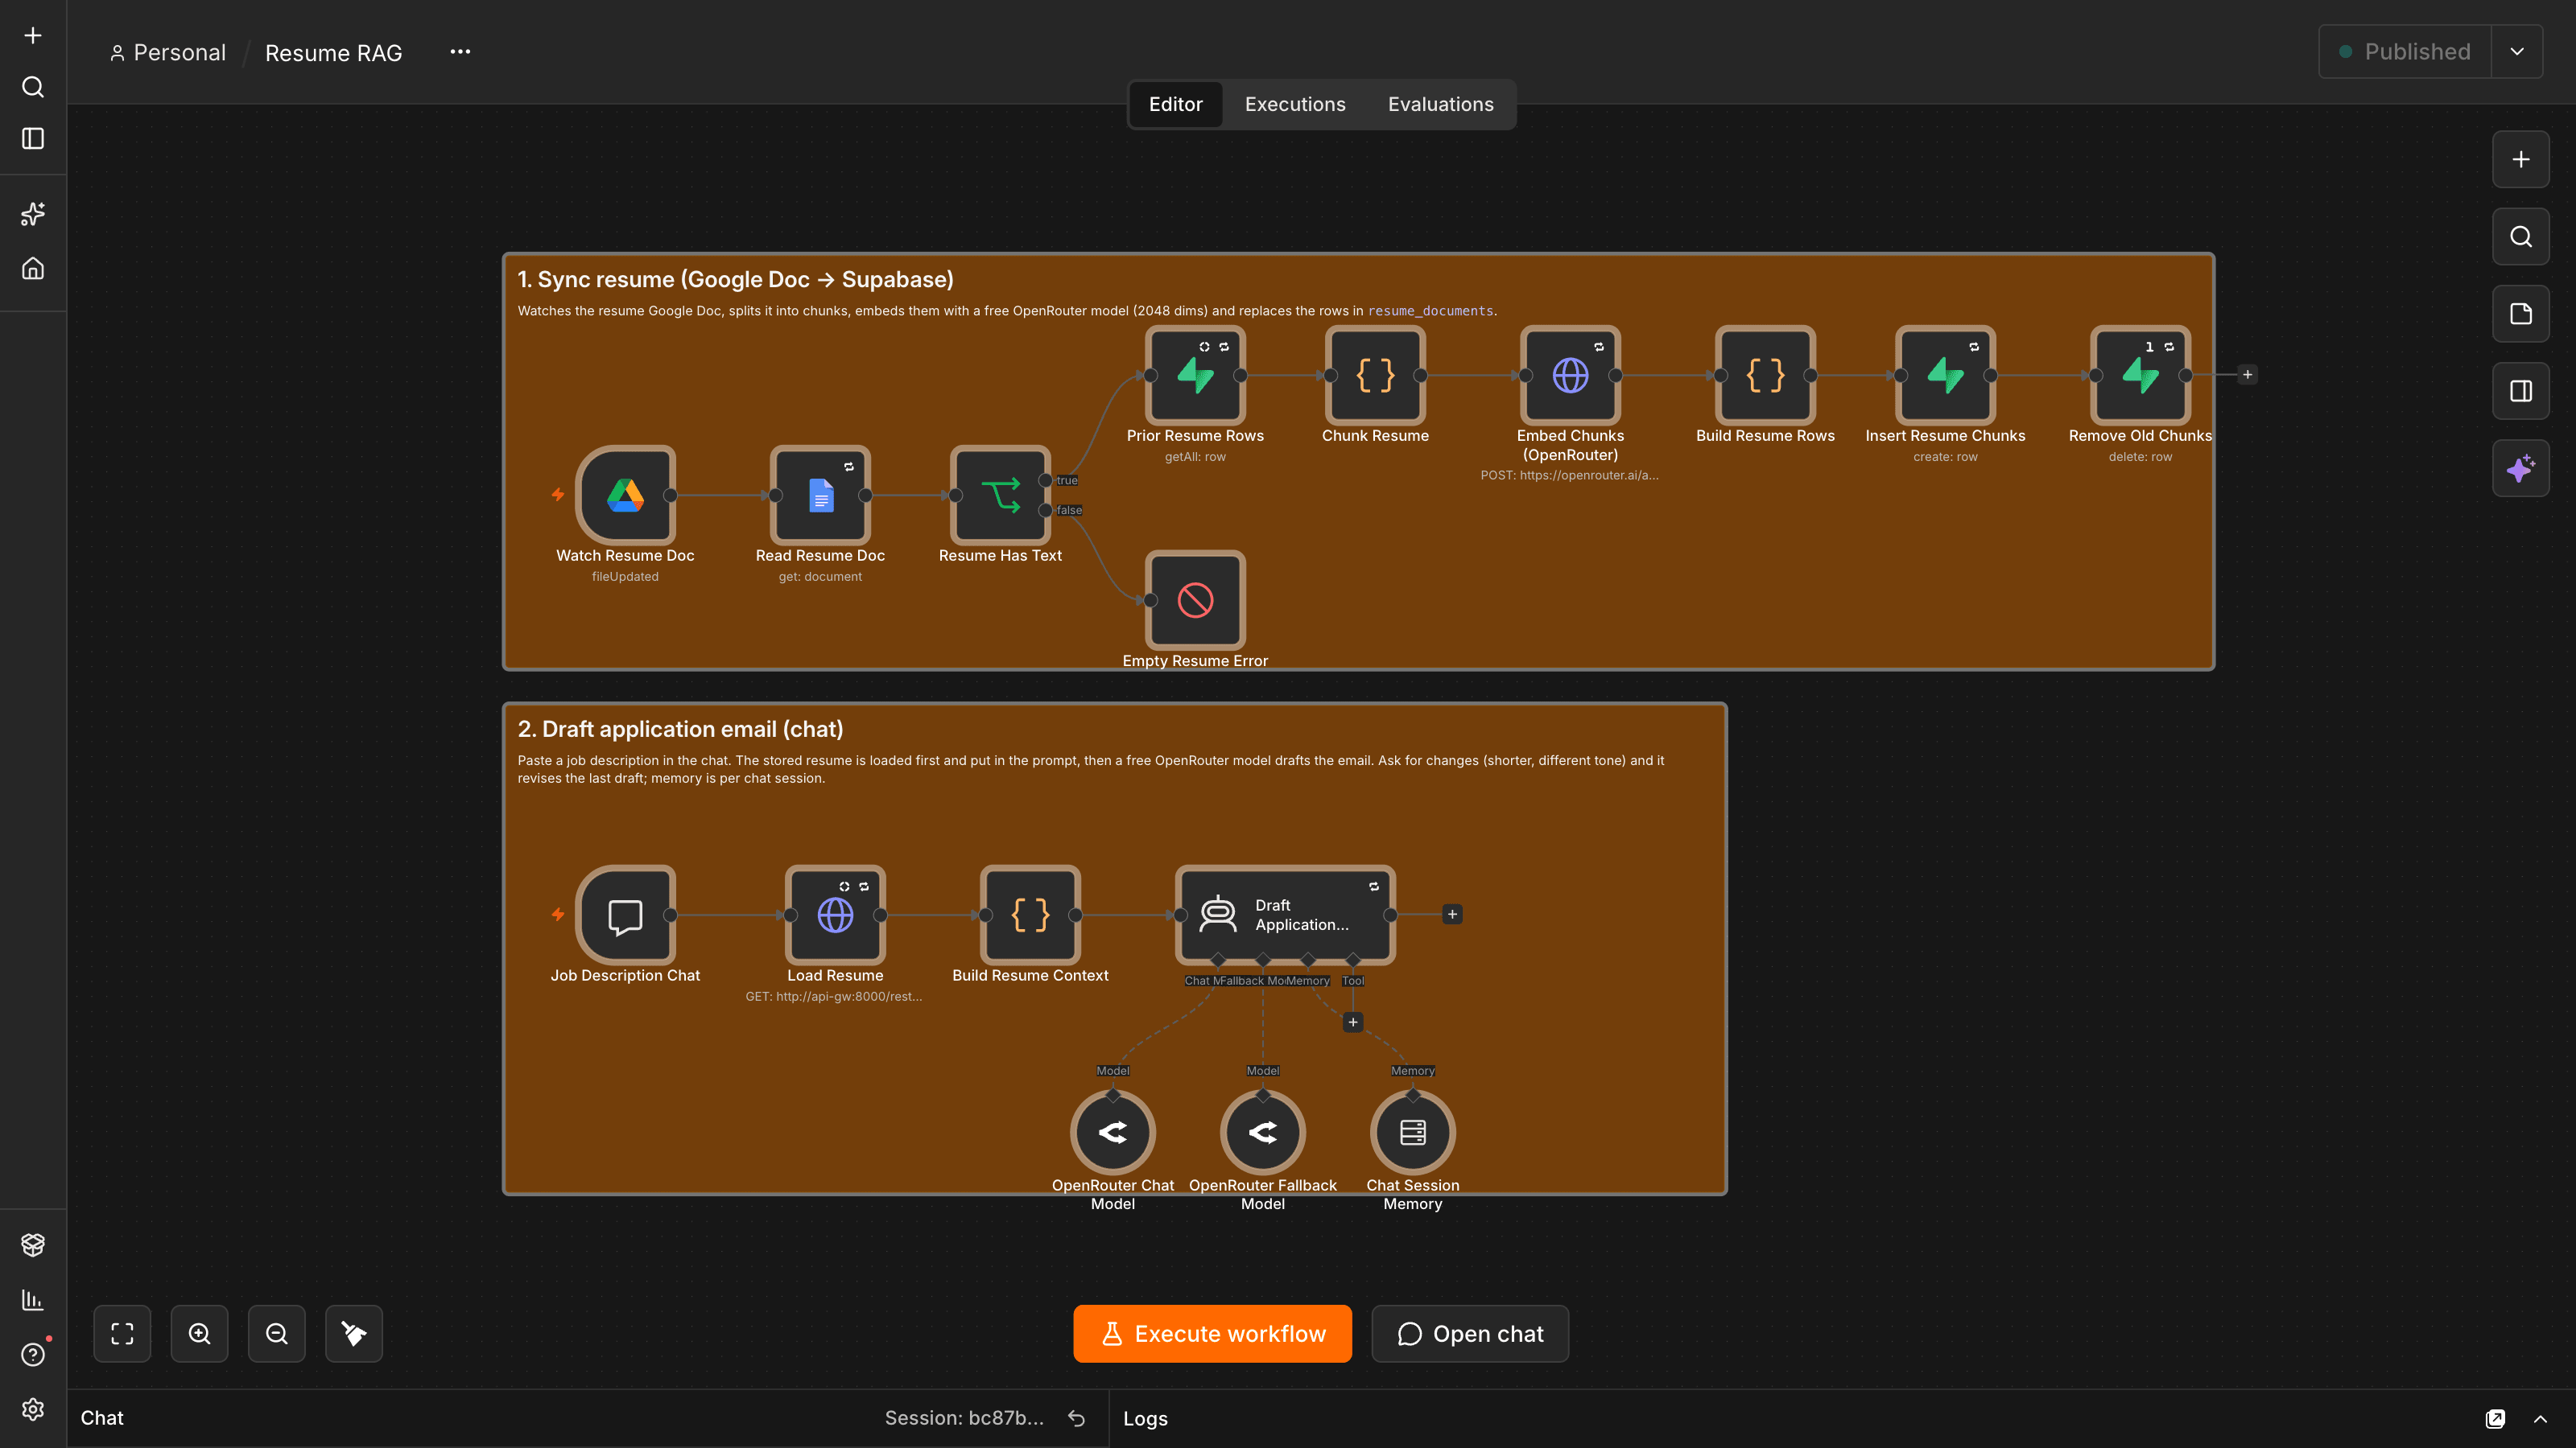The image size is (2576, 1448).
Task: Switch to the Evaluations tab
Action: pos(1441,105)
